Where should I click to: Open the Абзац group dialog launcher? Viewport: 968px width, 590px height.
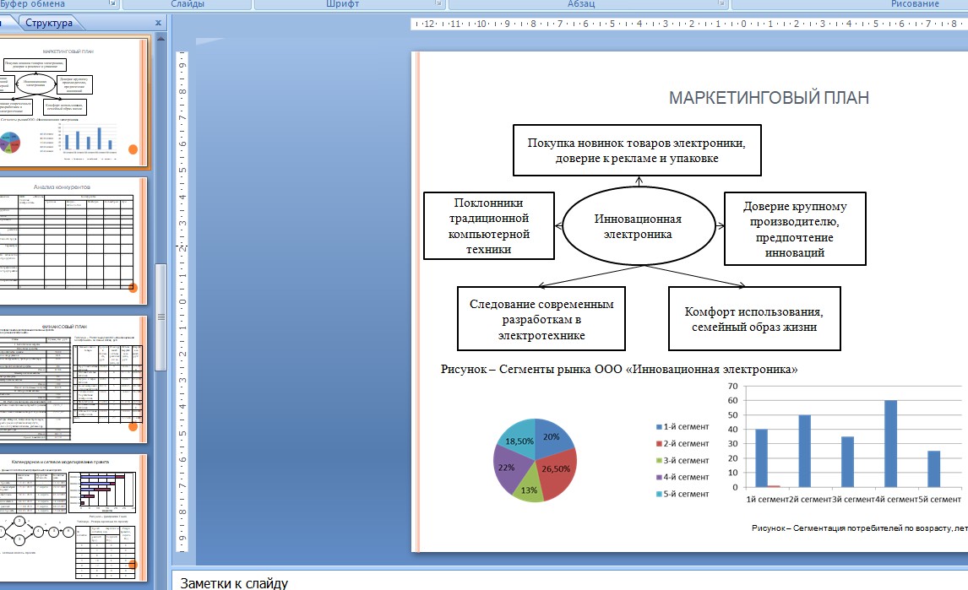[x=721, y=3]
